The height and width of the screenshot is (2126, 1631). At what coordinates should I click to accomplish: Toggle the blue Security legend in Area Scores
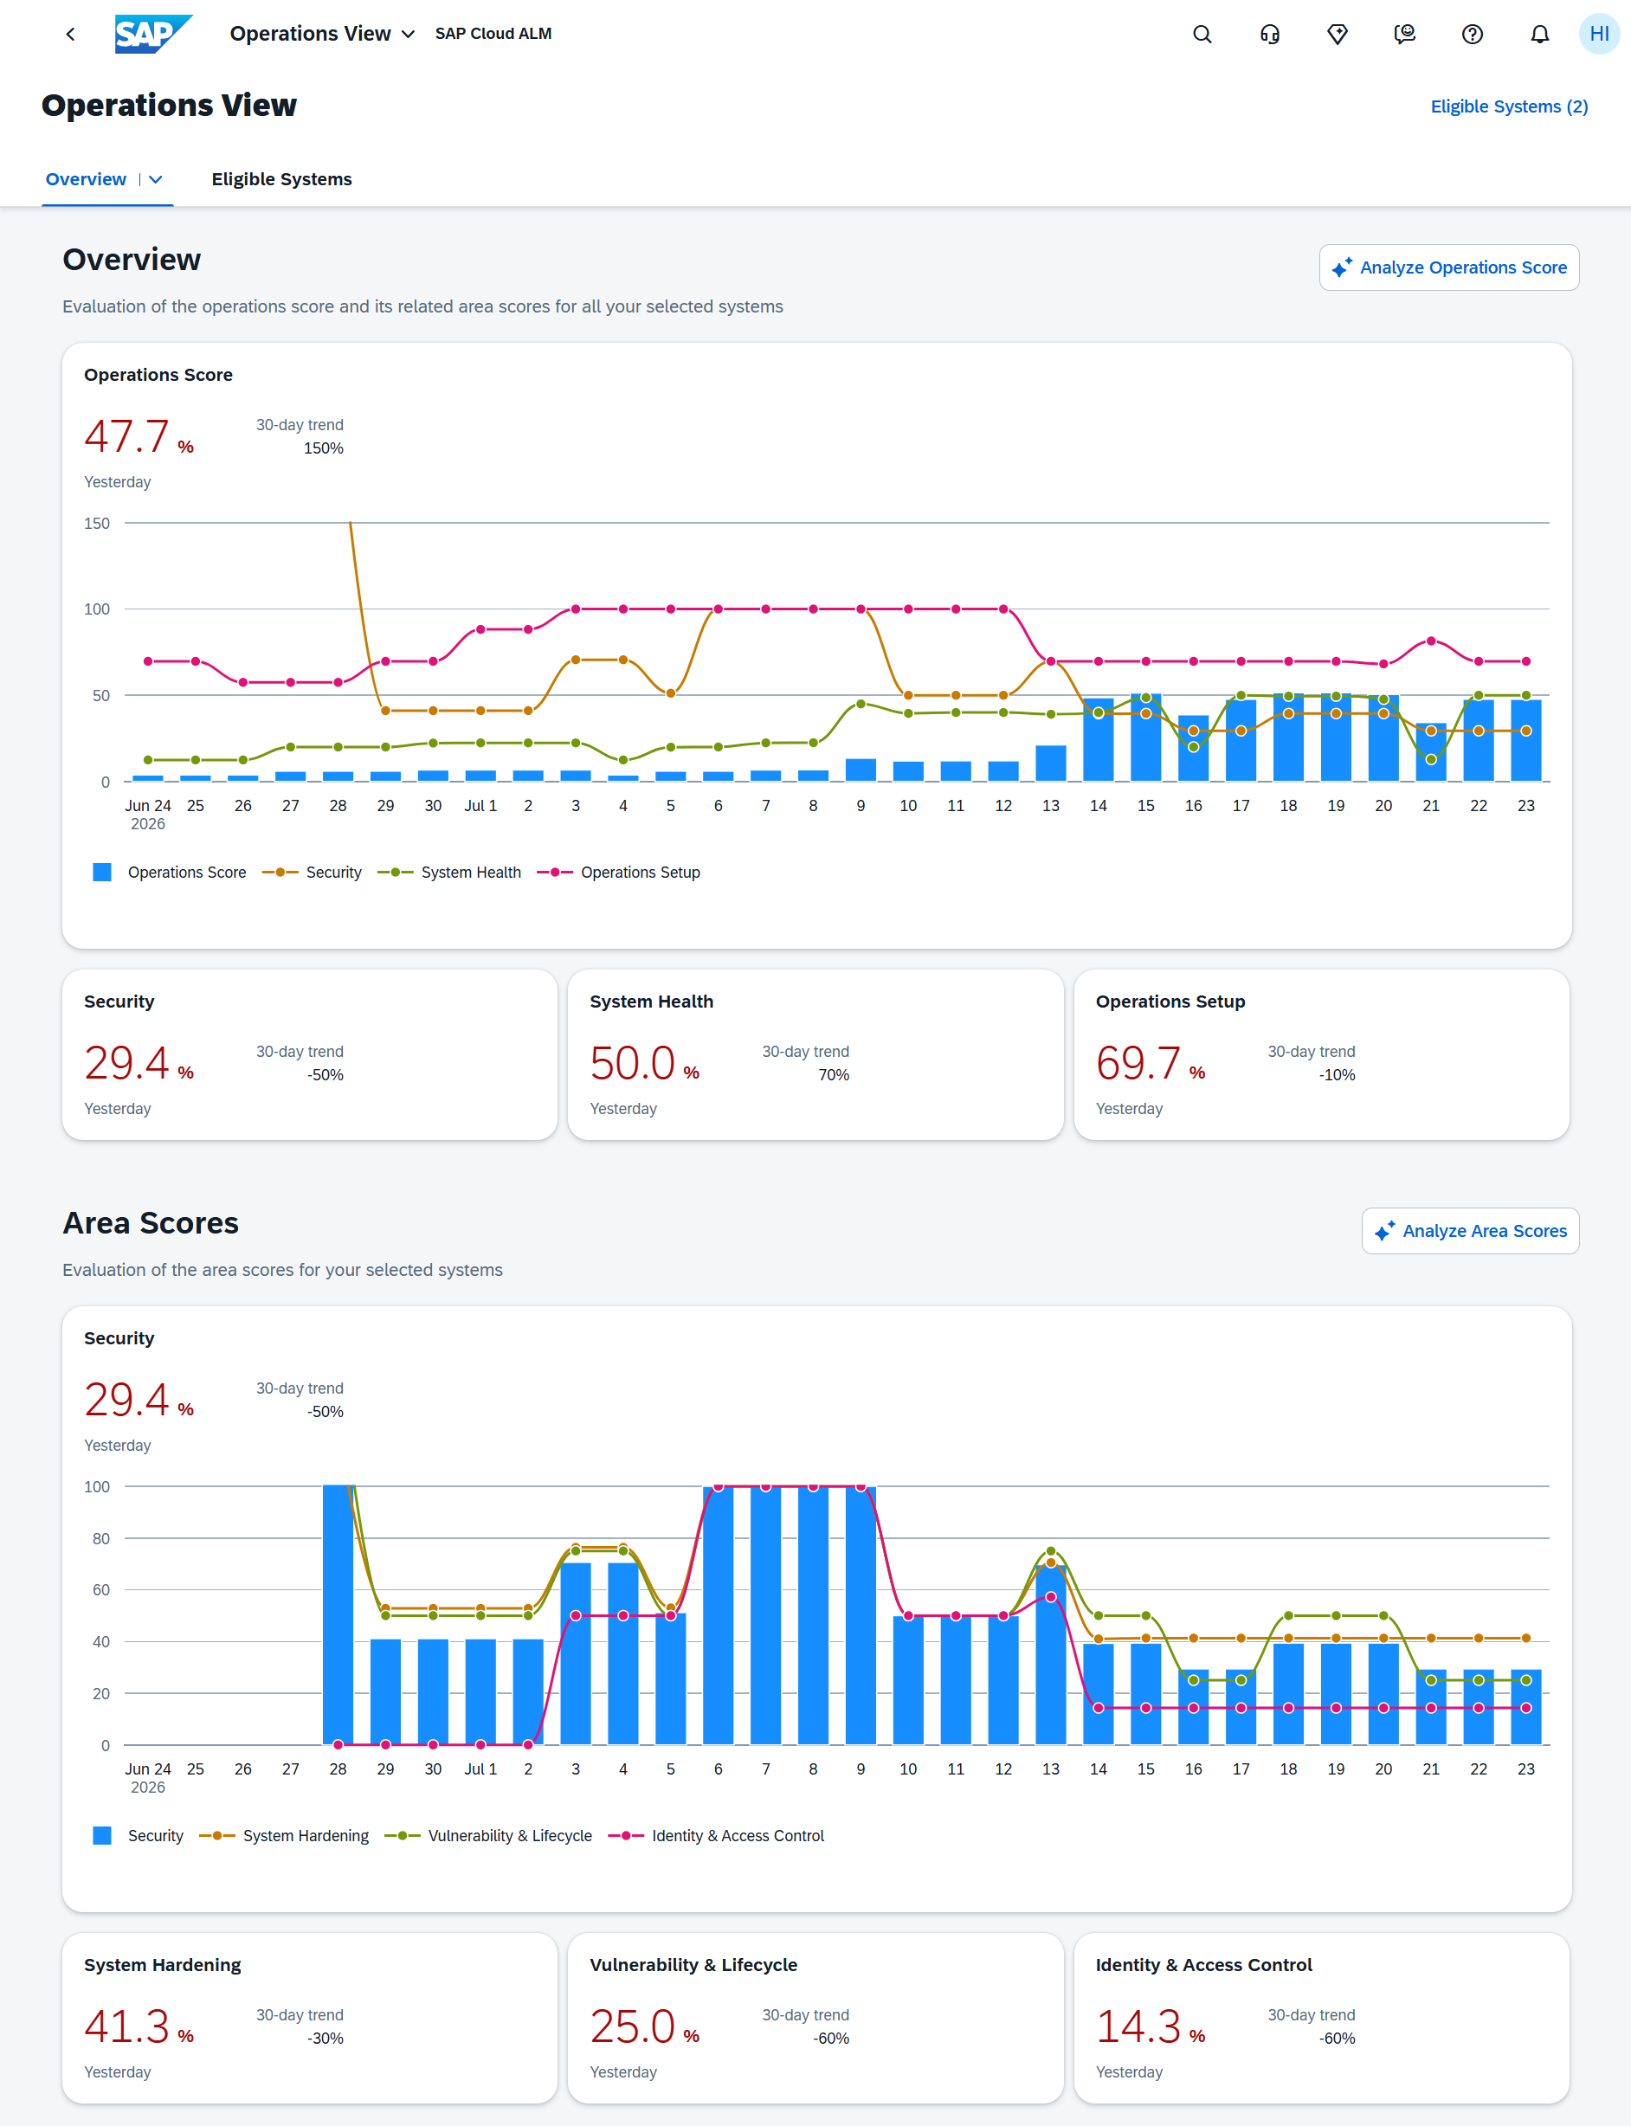(138, 1835)
